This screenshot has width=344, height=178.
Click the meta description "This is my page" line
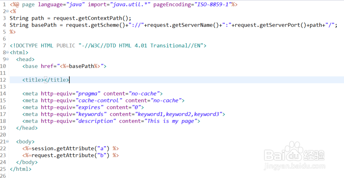click(x=111, y=121)
